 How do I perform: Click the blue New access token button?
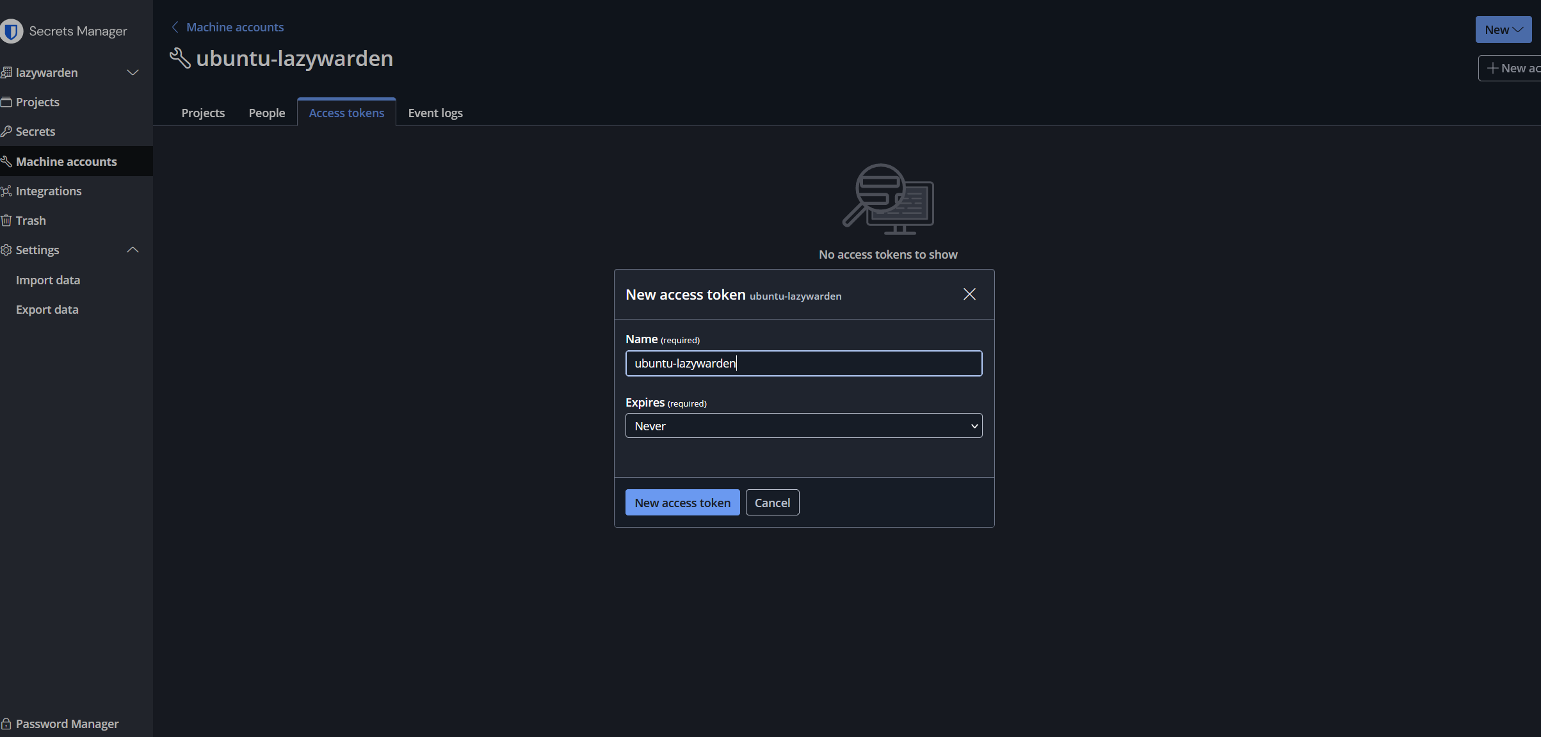682,503
